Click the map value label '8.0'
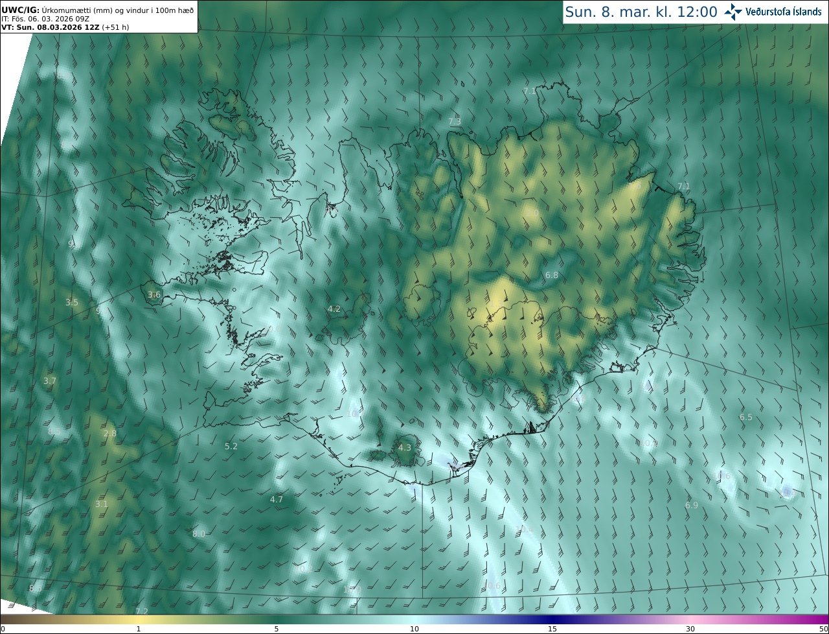The width and height of the screenshot is (829, 634). 199,534
